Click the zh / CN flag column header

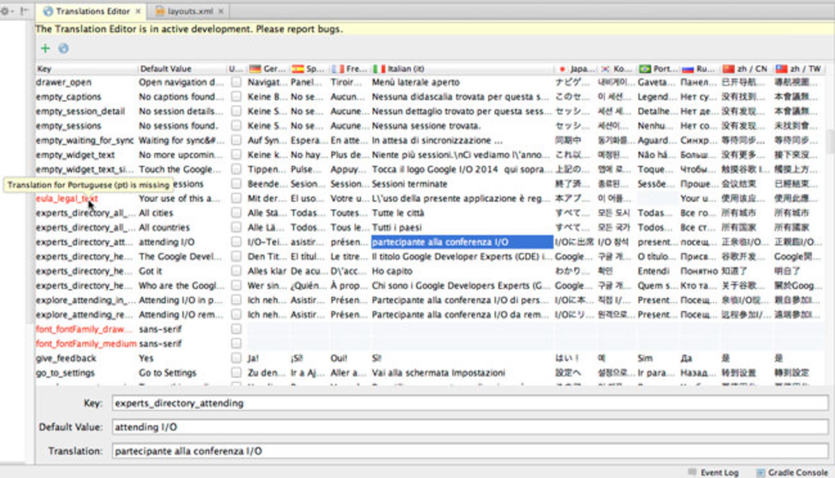click(x=746, y=69)
